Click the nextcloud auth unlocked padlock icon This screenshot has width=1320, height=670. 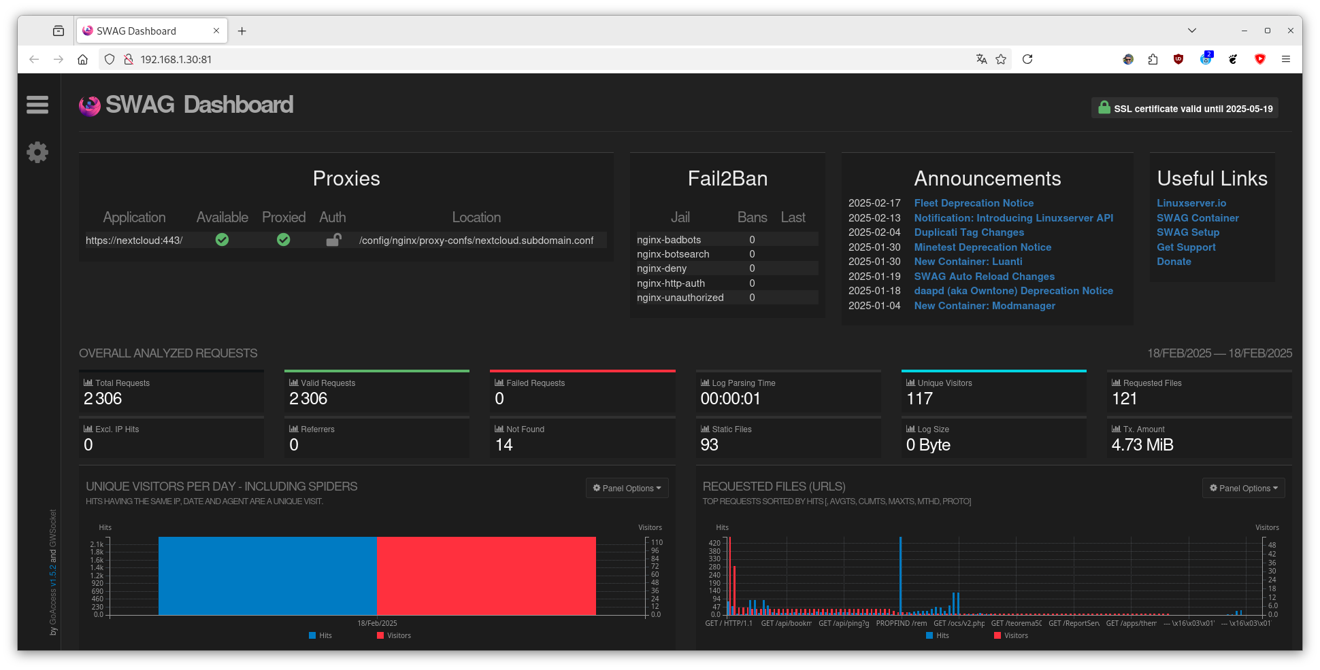[x=333, y=240]
